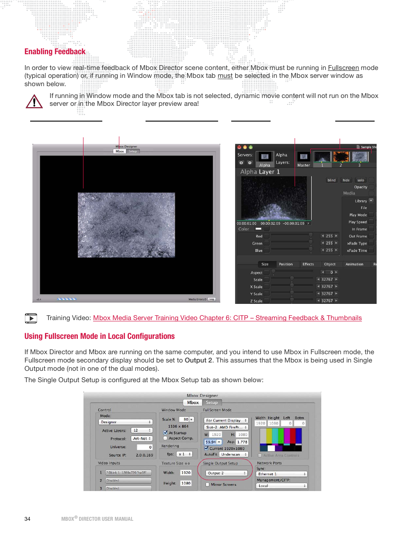Open the Library browse button

371,201
